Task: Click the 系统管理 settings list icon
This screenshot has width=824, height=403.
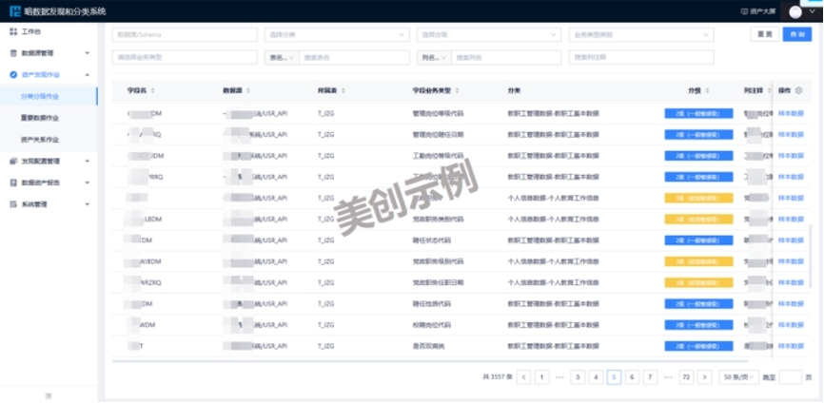Action: coord(13,204)
